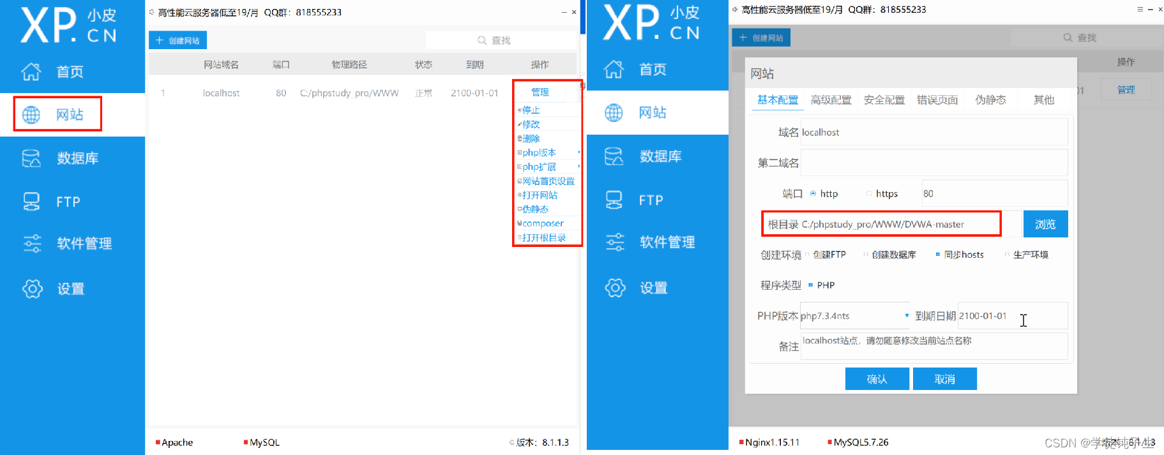The image size is (1164, 455).
Task: Toggle the 生产环境 checkbox
Action: 1007,255
